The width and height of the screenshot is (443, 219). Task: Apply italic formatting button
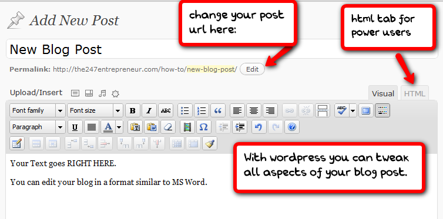pyautogui.click(x=149, y=110)
